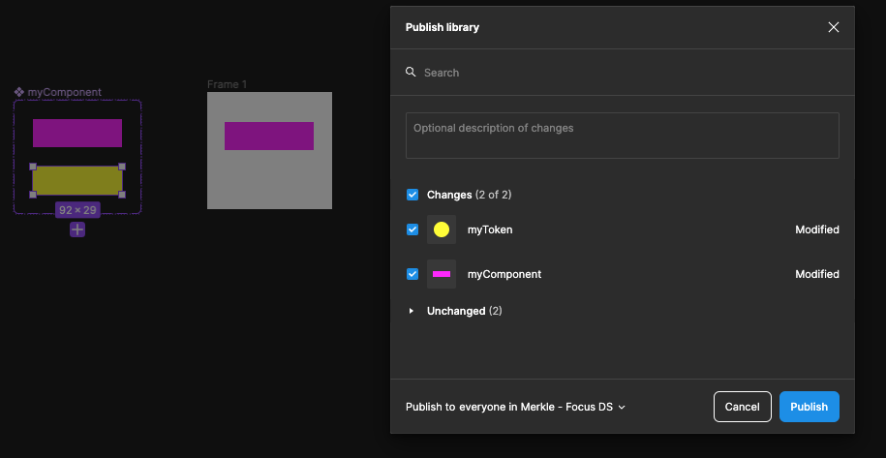The height and width of the screenshot is (458, 886).
Task: Select the purple rectangle inside Frame 1
Action: click(269, 136)
